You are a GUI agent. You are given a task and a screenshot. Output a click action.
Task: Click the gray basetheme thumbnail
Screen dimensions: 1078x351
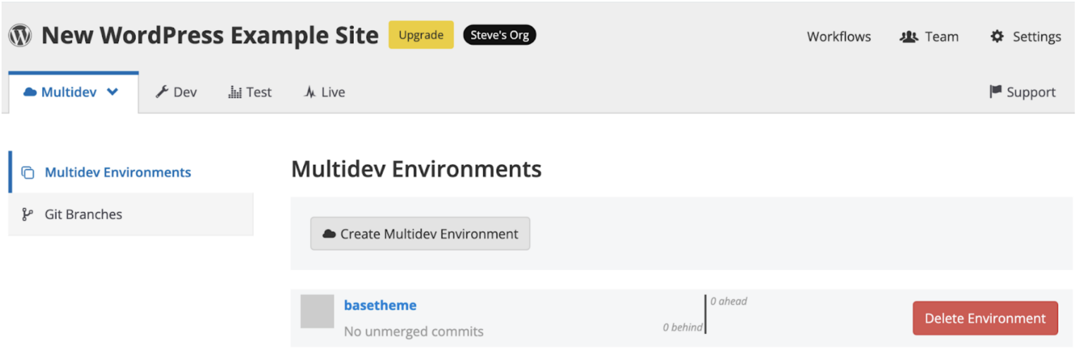(x=317, y=311)
